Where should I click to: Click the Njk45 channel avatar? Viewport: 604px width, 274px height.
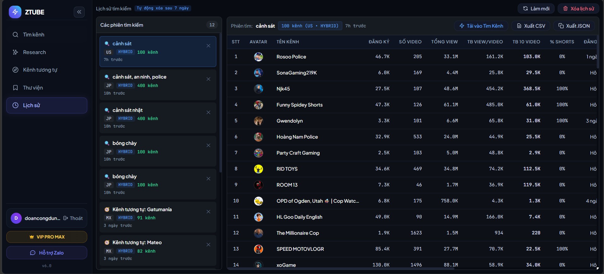259,89
